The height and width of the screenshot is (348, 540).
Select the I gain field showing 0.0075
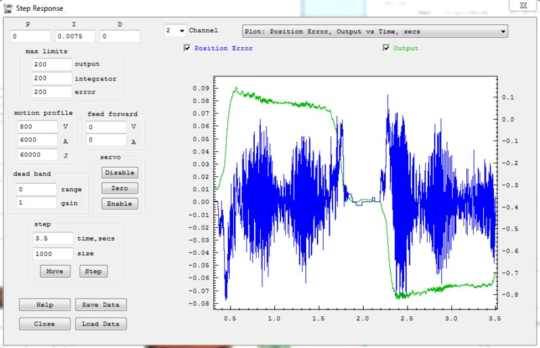point(75,36)
